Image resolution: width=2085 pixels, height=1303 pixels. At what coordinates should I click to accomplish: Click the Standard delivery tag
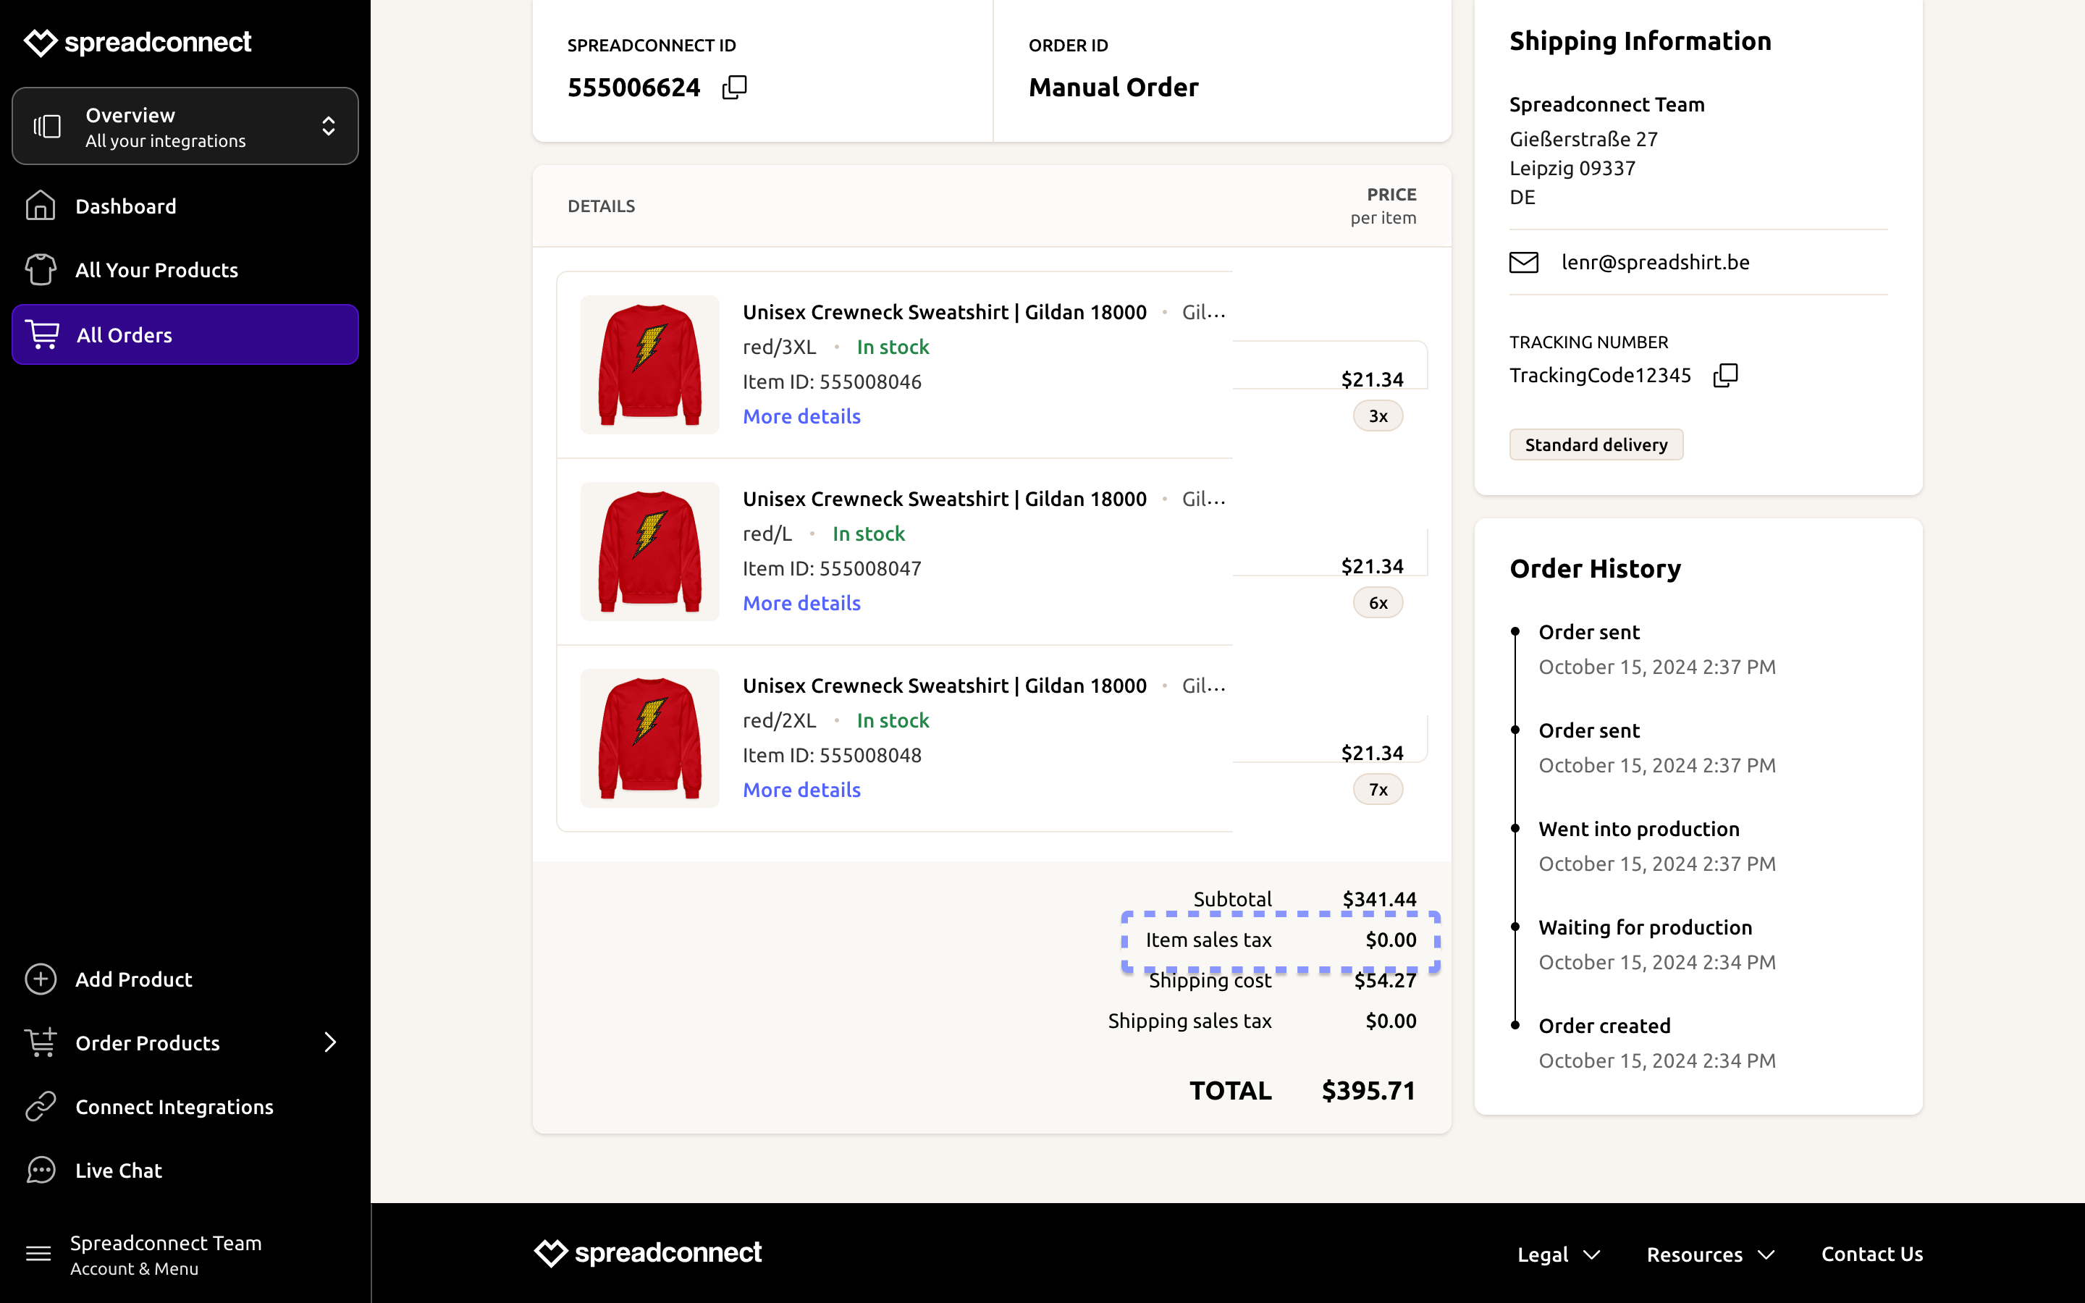[x=1596, y=444]
